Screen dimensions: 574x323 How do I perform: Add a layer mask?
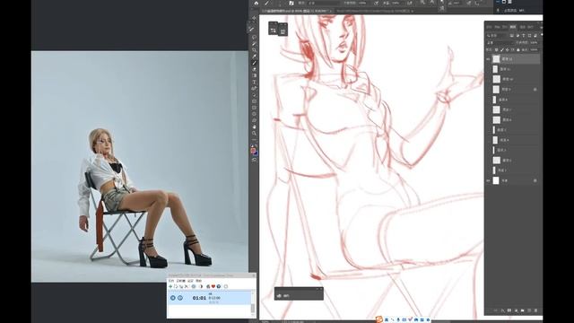(509, 310)
